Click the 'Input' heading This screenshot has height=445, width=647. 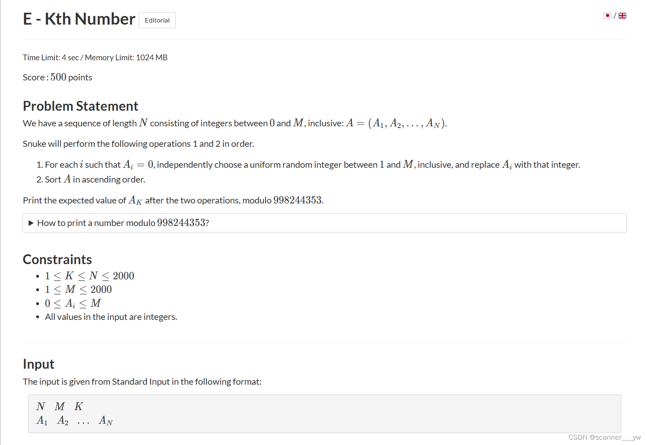point(38,364)
